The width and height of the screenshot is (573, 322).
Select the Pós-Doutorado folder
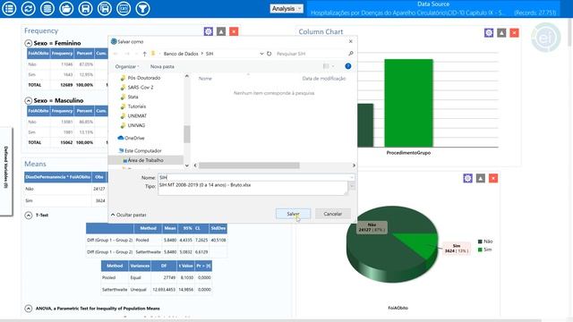point(144,78)
